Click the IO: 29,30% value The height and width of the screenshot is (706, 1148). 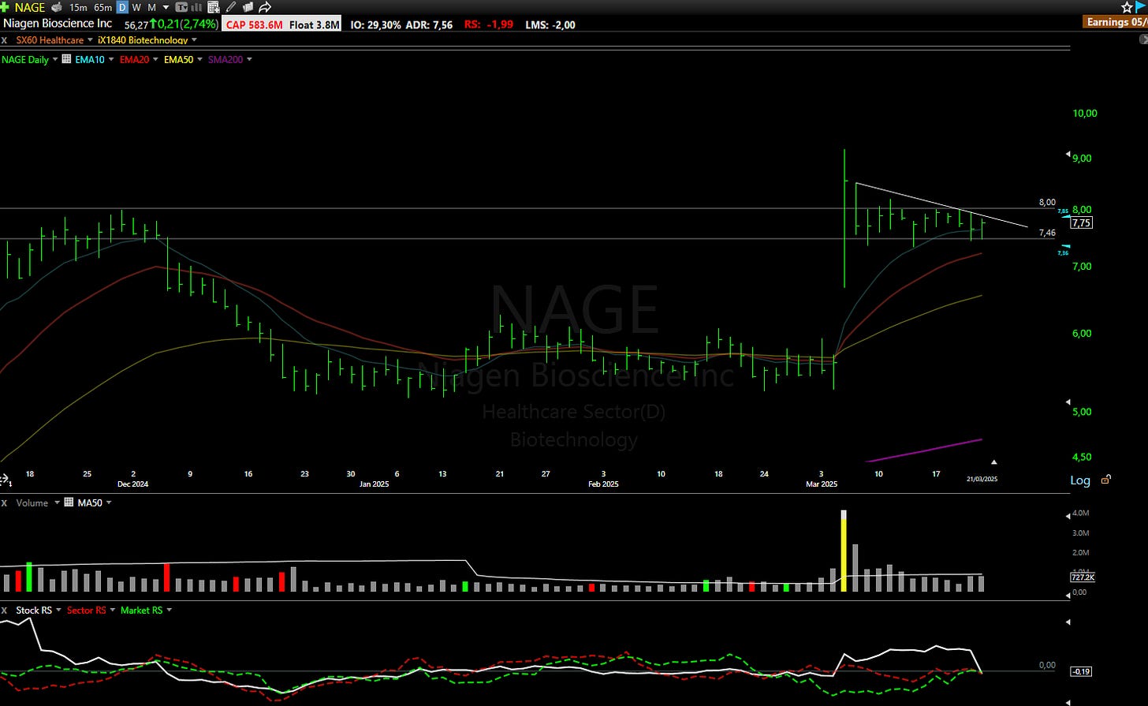(x=375, y=24)
